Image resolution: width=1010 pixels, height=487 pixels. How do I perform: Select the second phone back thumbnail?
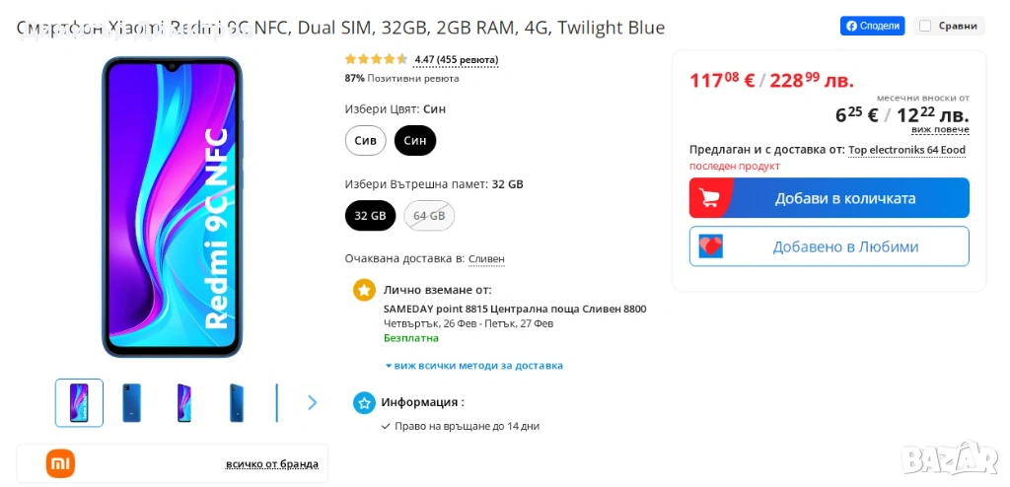coord(132,402)
